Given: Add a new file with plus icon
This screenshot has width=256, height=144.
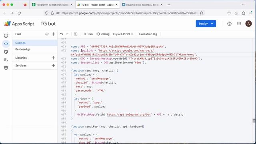Looking at the screenshot, I should [53, 34].
